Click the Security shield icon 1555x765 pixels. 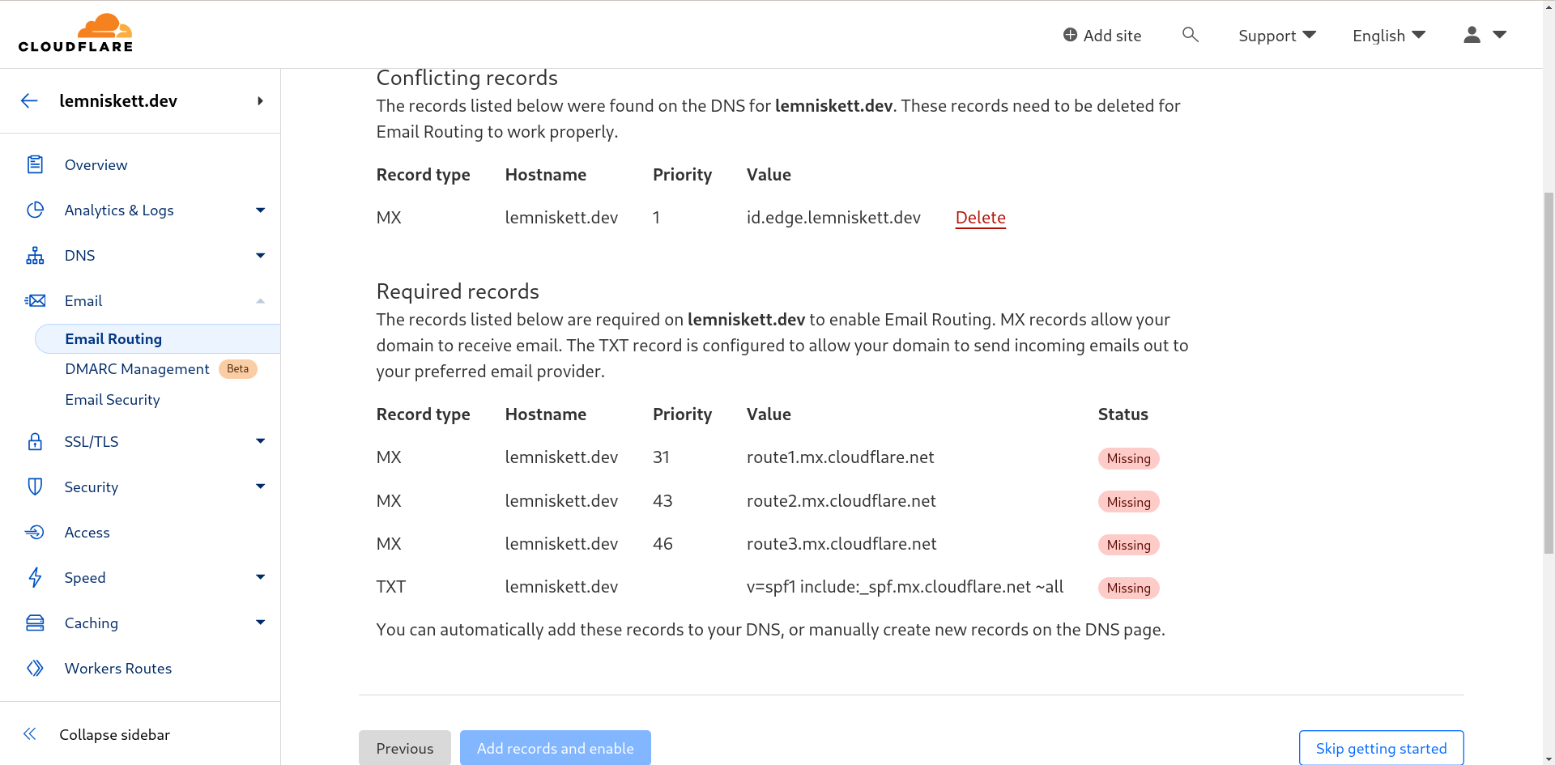point(35,487)
